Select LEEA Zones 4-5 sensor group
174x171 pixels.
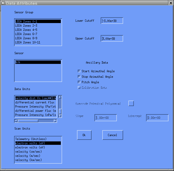coord(38,30)
